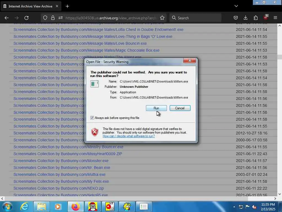This screenshot has width=282, height=212.
Task: Cancel the Open File security warning
Action: pos(180,108)
